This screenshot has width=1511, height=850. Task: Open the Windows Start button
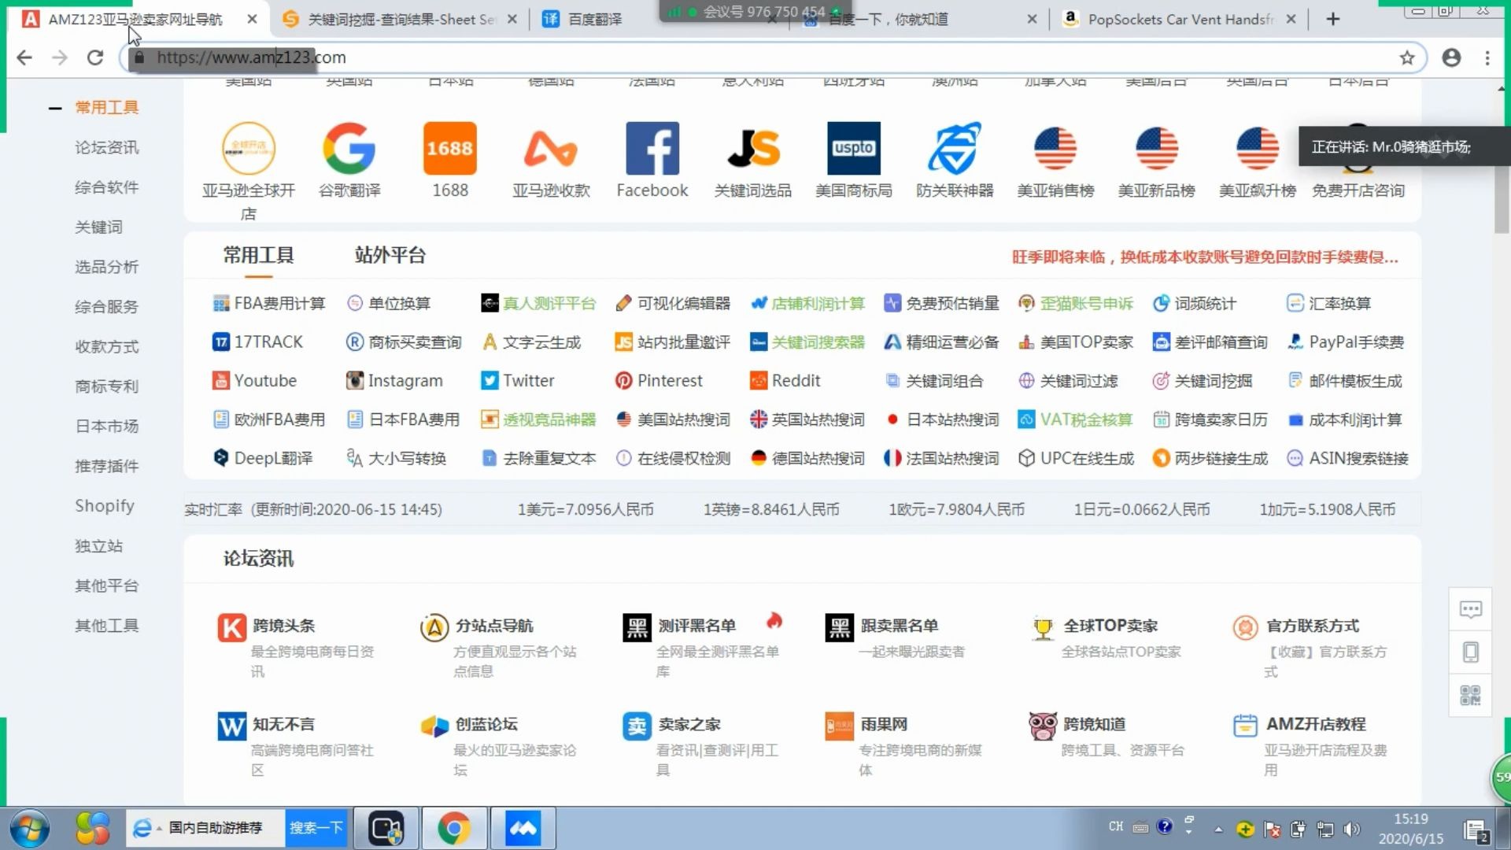(30, 829)
